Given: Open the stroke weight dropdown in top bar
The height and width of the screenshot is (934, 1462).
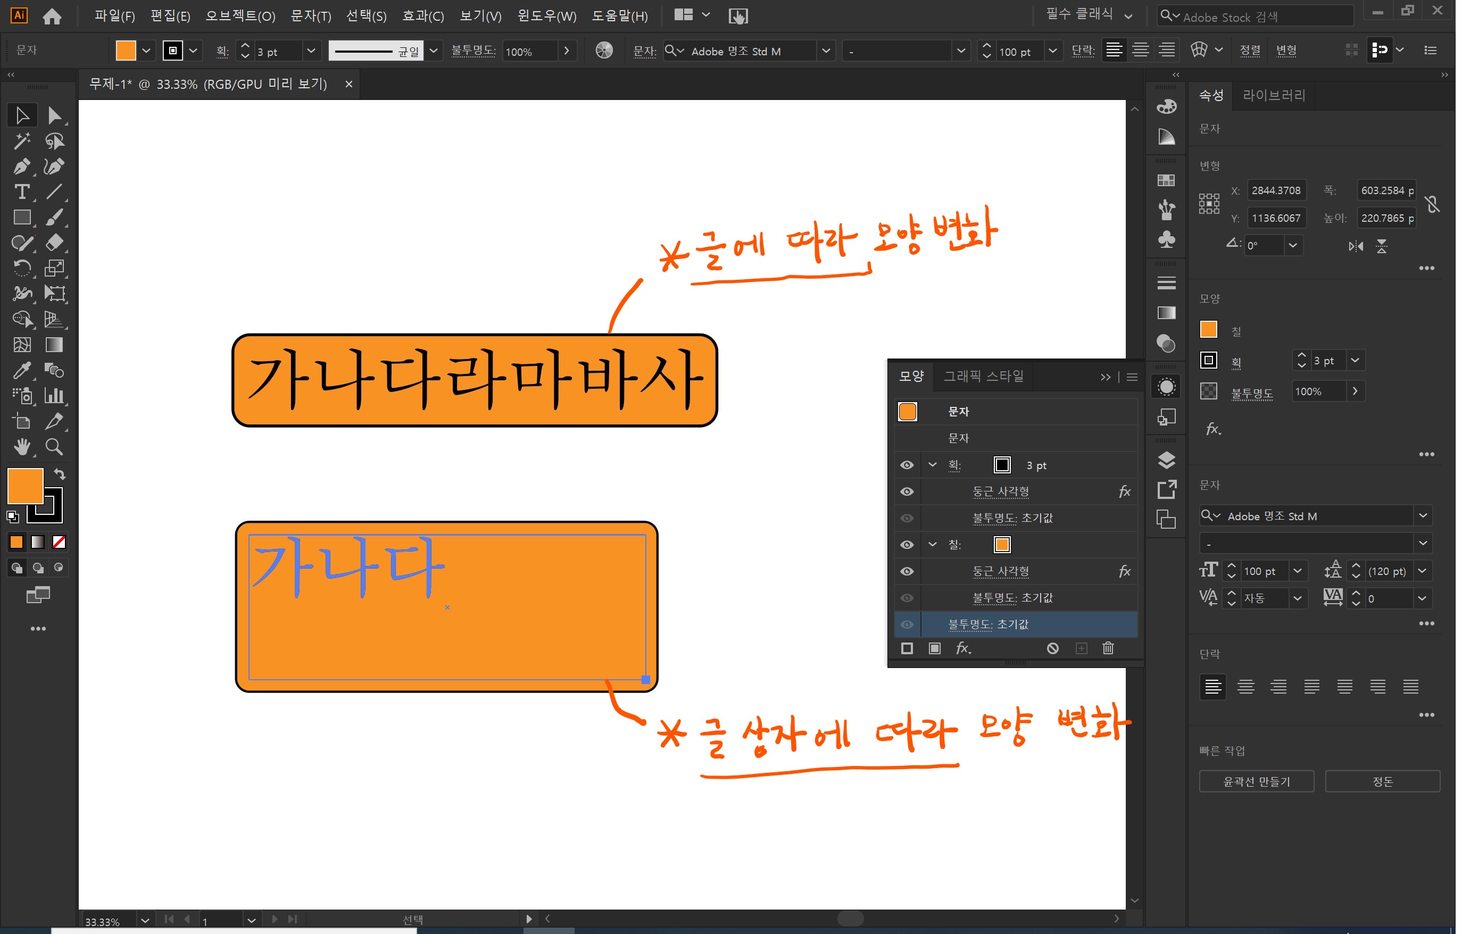Looking at the screenshot, I should point(311,51).
